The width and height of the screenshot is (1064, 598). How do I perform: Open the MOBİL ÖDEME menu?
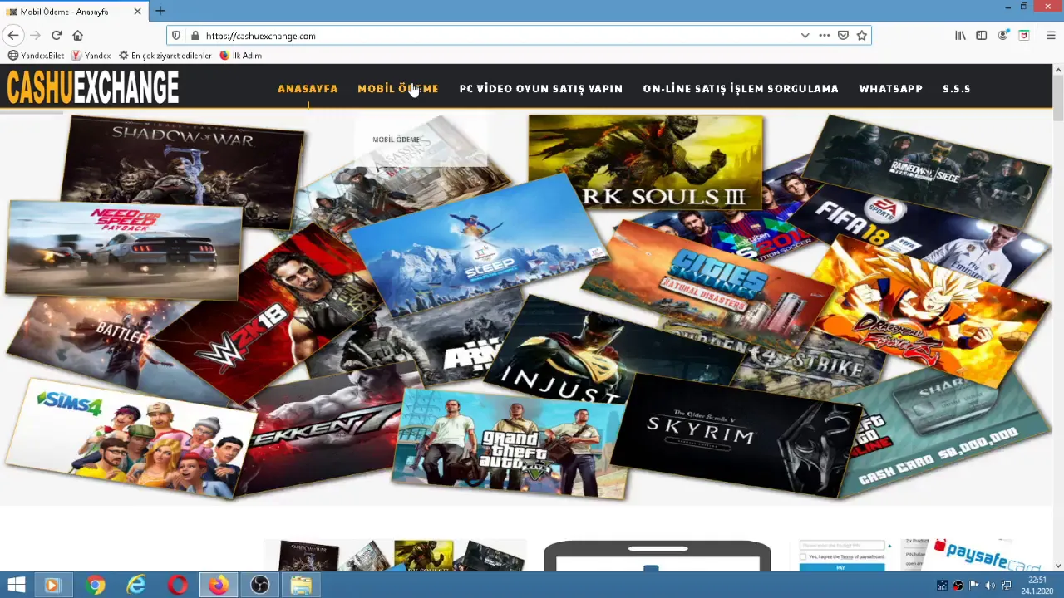pyautogui.click(x=397, y=88)
